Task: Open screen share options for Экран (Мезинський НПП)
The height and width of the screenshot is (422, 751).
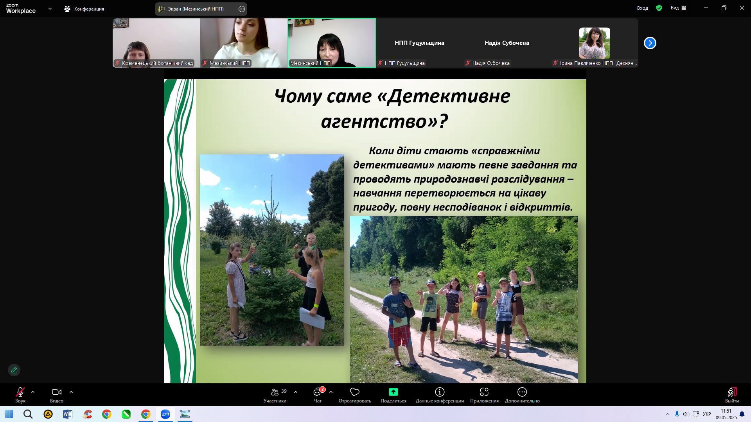Action: [x=242, y=9]
